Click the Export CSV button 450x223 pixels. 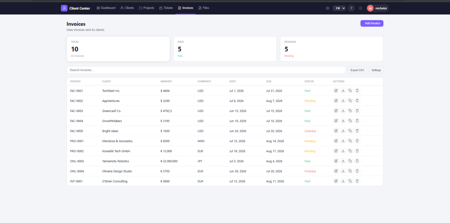(x=357, y=70)
